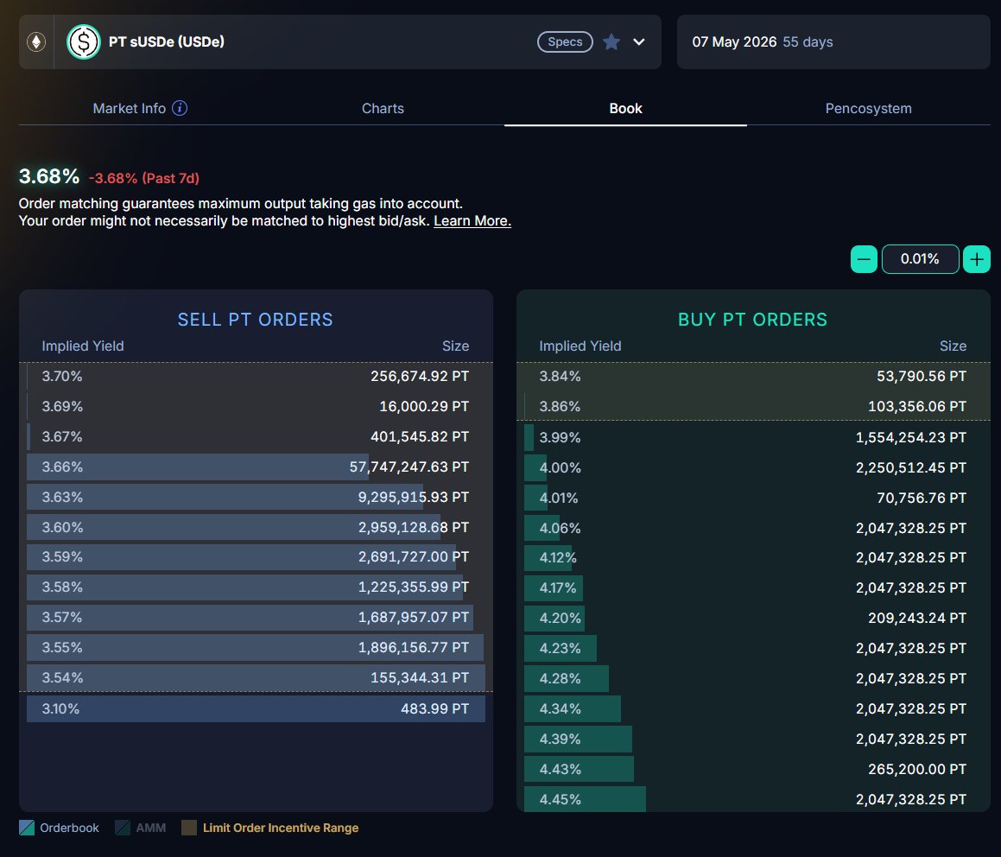Select the 3.84% buy PT order

point(753,376)
